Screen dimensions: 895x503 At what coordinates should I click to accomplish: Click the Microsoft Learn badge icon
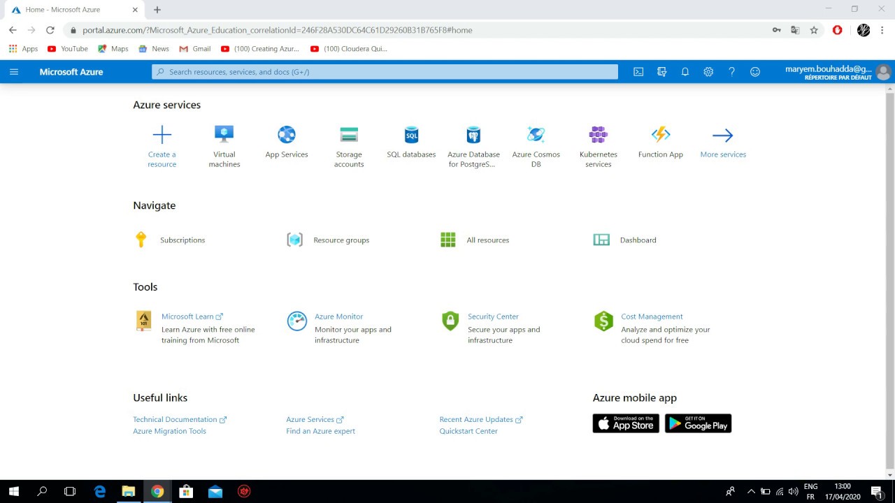coord(143,321)
